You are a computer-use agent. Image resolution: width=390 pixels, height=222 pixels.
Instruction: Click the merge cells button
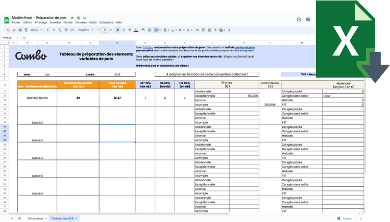coord(156,30)
